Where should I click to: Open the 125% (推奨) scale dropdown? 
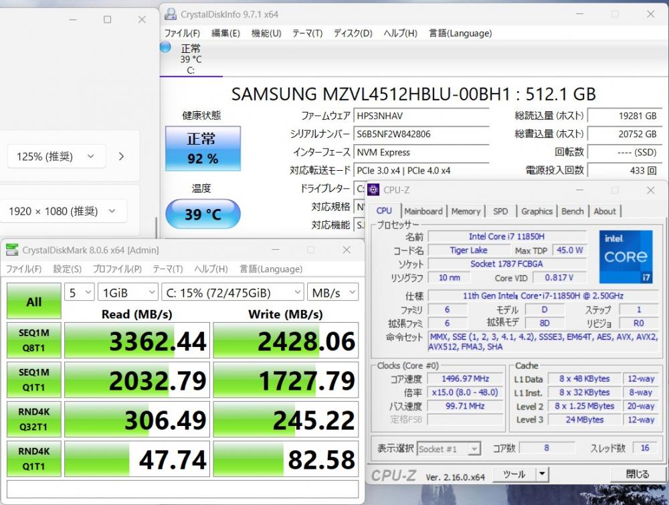(56, 156)
